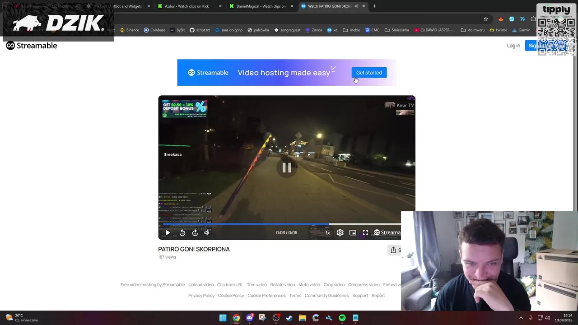Open the script.txt GitHub bookmark
The width and height of the screenshot is (578, 325).
200,30
